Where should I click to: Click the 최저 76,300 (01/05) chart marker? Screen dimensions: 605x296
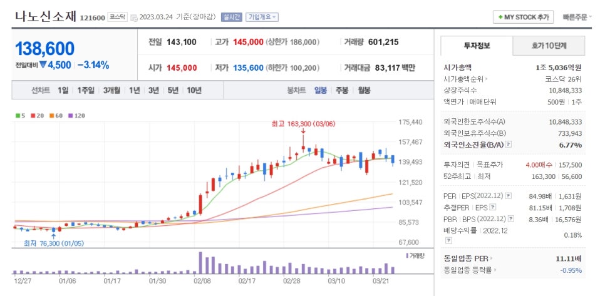pyautogui.click(x=54, y=243)
